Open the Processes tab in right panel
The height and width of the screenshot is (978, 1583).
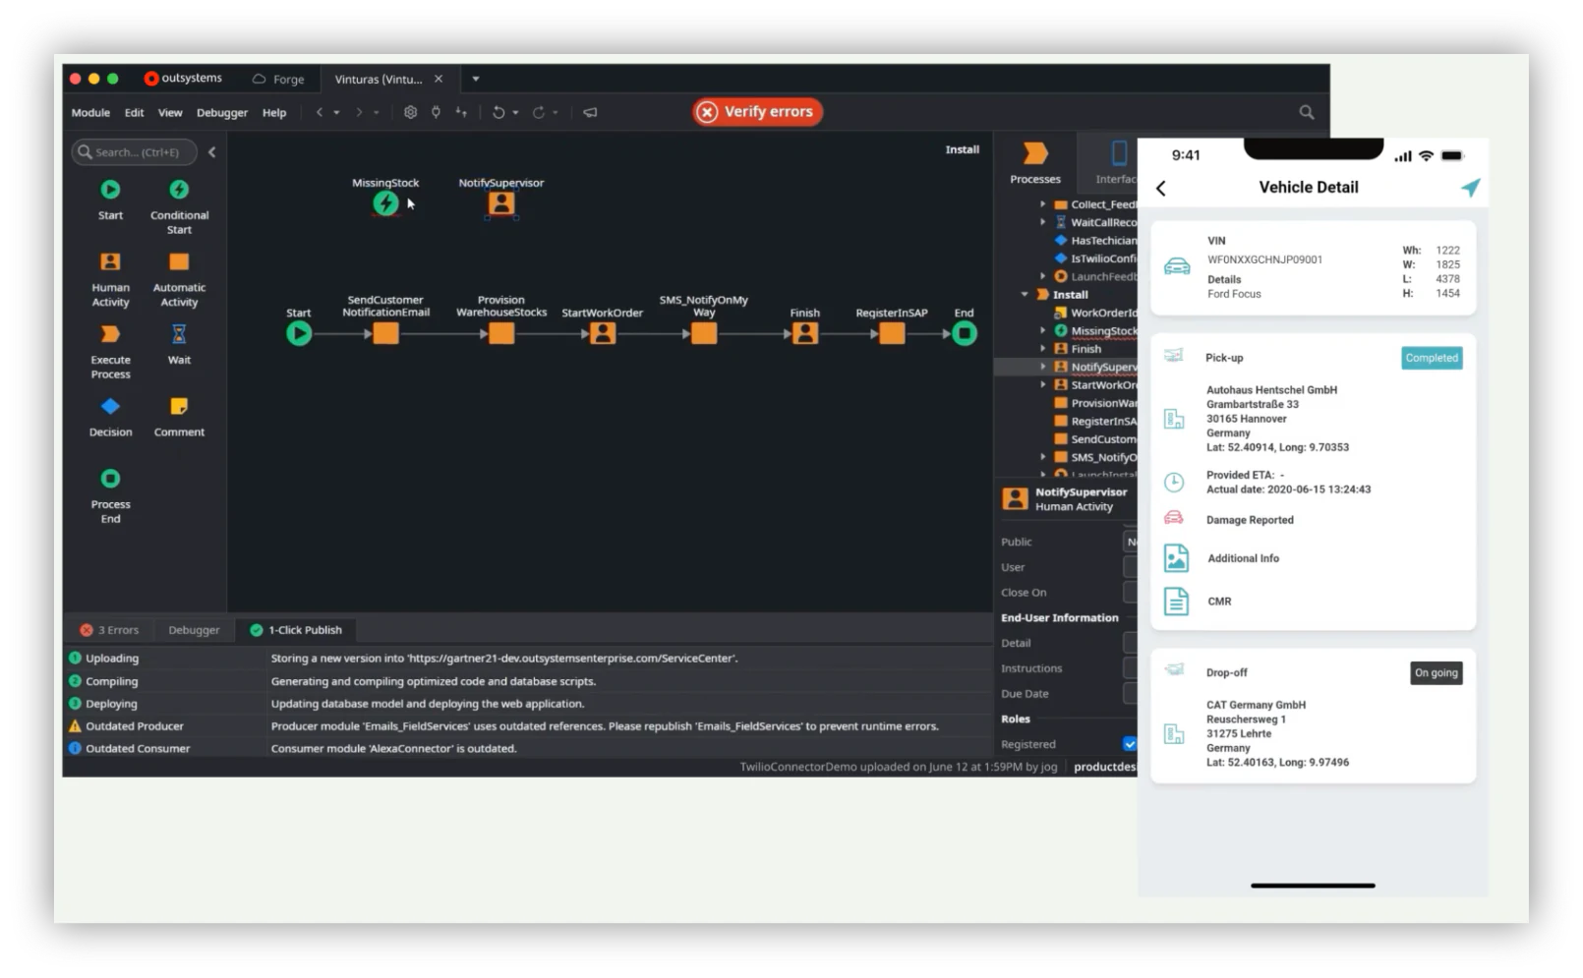(1035, 163)
